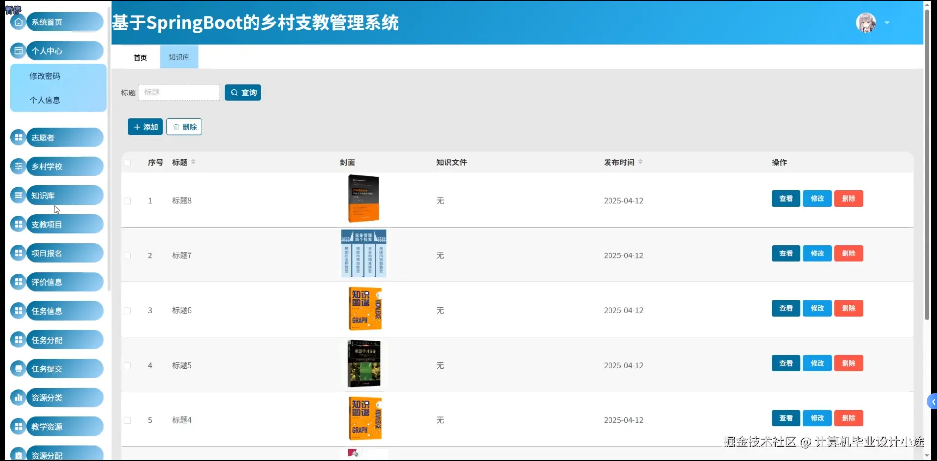Select the header checkbox for all rows
The height and width of the screenshot is (461, 937).
[x=127, y=162]
